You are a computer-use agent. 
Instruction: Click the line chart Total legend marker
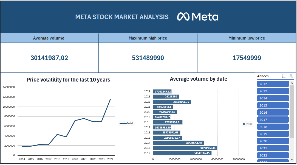click(123, 123)
